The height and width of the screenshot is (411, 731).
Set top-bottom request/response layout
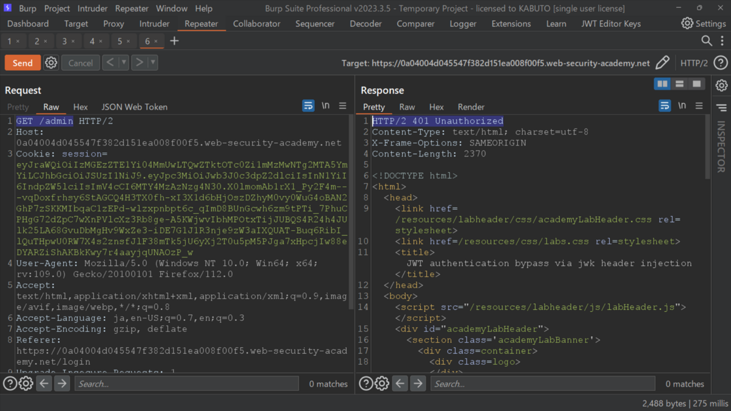click(679, 84)
